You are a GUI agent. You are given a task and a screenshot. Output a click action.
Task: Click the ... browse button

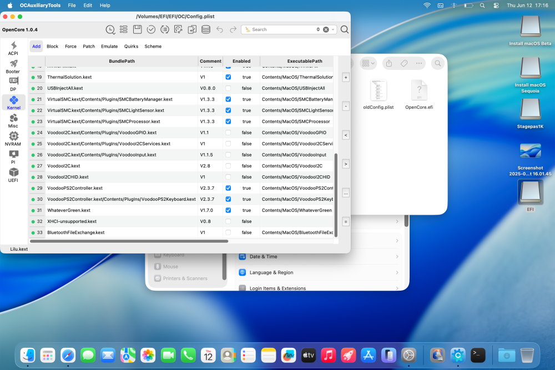click(346, 193)
